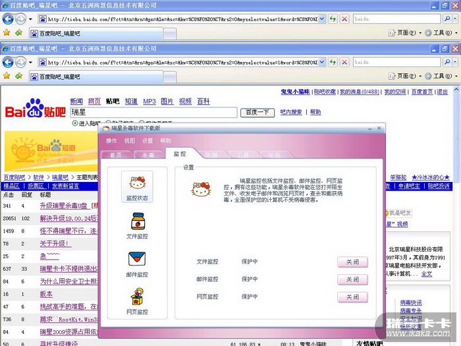Open new blank tab in lower IE window

170,77
